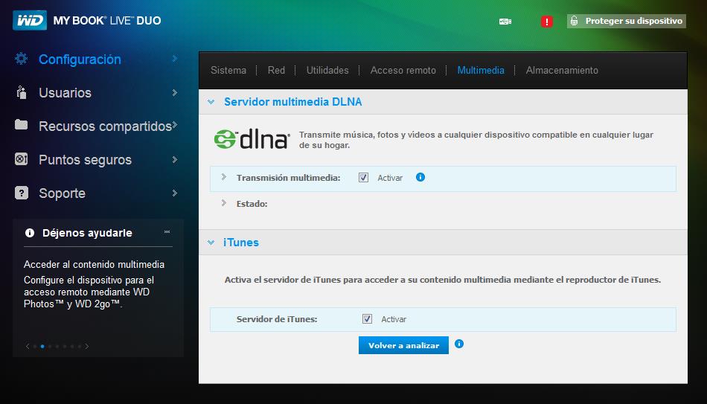Click the Usuarios person icon
Screen dimensions: 707x404
pyautogui.click(x=22, y=92)
